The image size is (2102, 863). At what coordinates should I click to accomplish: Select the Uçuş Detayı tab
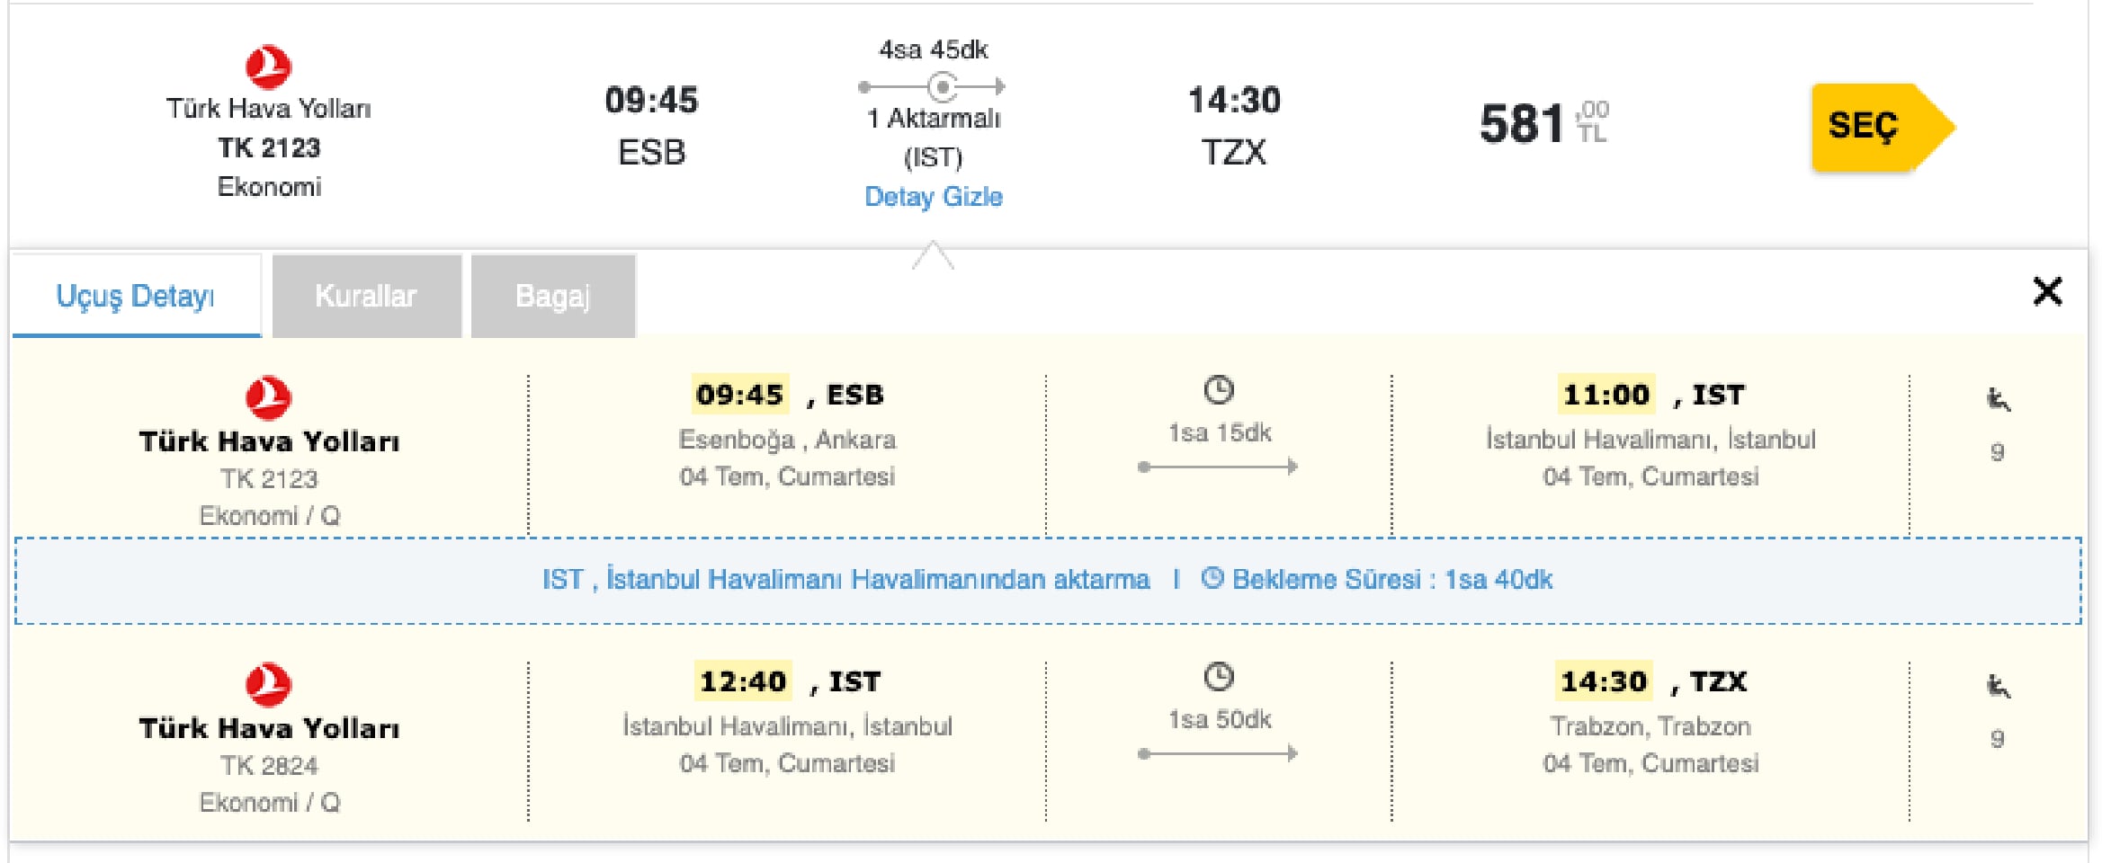click(x=136, y=296)
